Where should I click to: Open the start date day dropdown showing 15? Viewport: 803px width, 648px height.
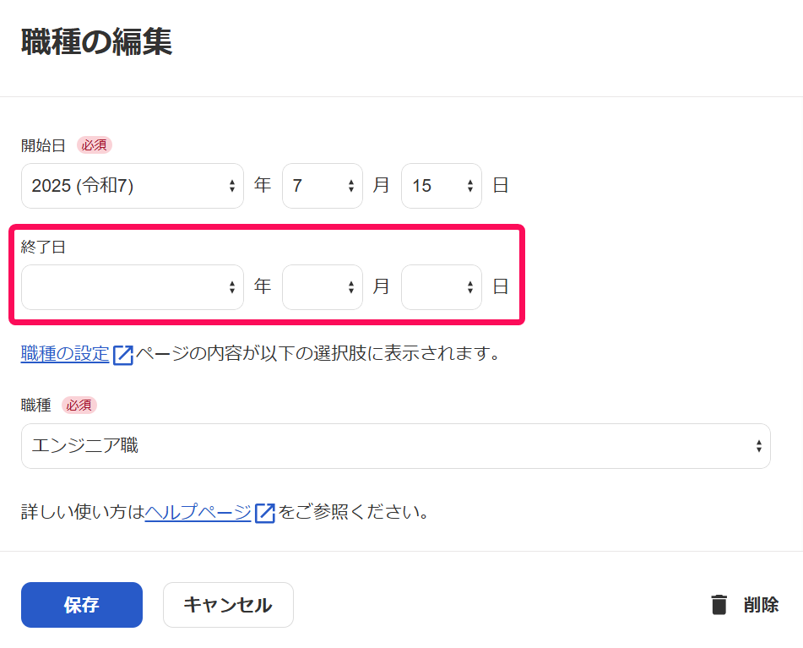[441, 185]
